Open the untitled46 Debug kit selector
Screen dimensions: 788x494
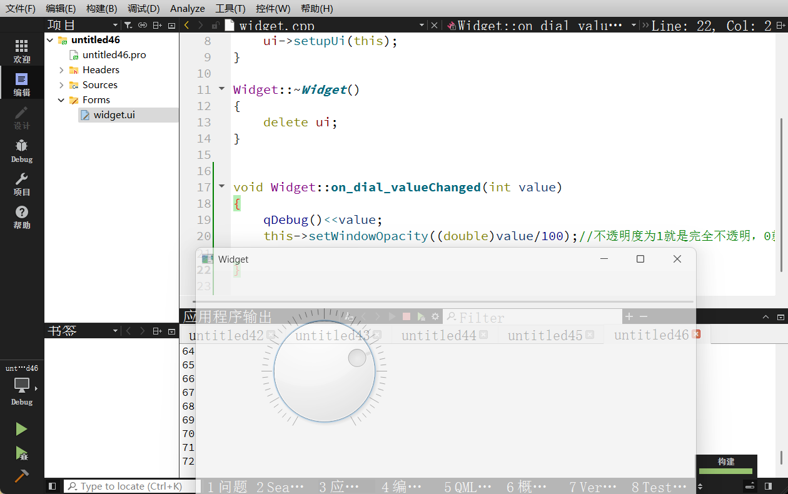[22, 385]
